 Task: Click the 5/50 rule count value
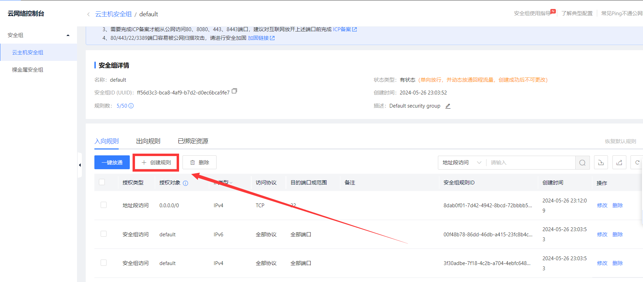tap(122, 106)
